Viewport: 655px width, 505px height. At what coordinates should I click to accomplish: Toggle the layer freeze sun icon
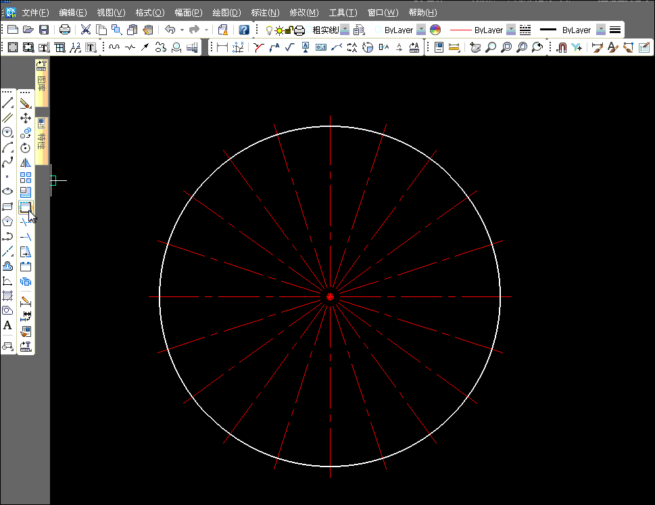pyautogui.click(x=278, y=30)
